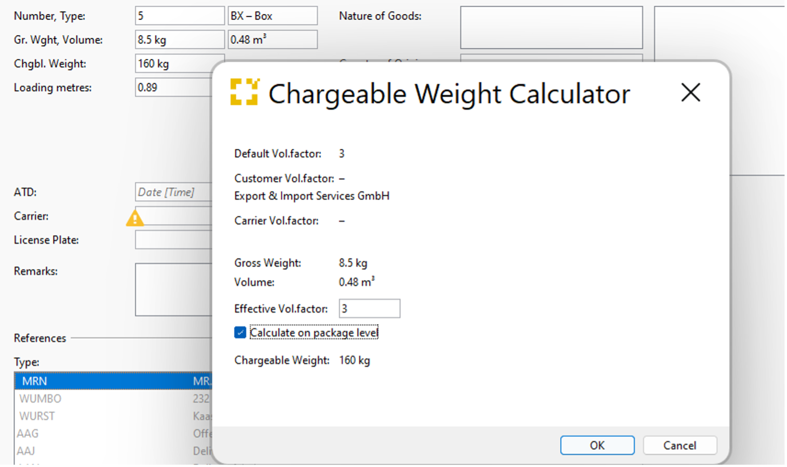Viewport: 787px width, 467px height.
Task: Choose the AAG reference row
Action: tap(28, 433)
